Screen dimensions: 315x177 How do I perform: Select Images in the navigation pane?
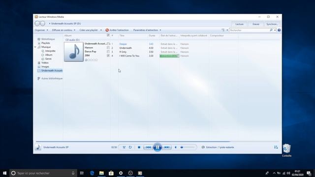(45, 67)
